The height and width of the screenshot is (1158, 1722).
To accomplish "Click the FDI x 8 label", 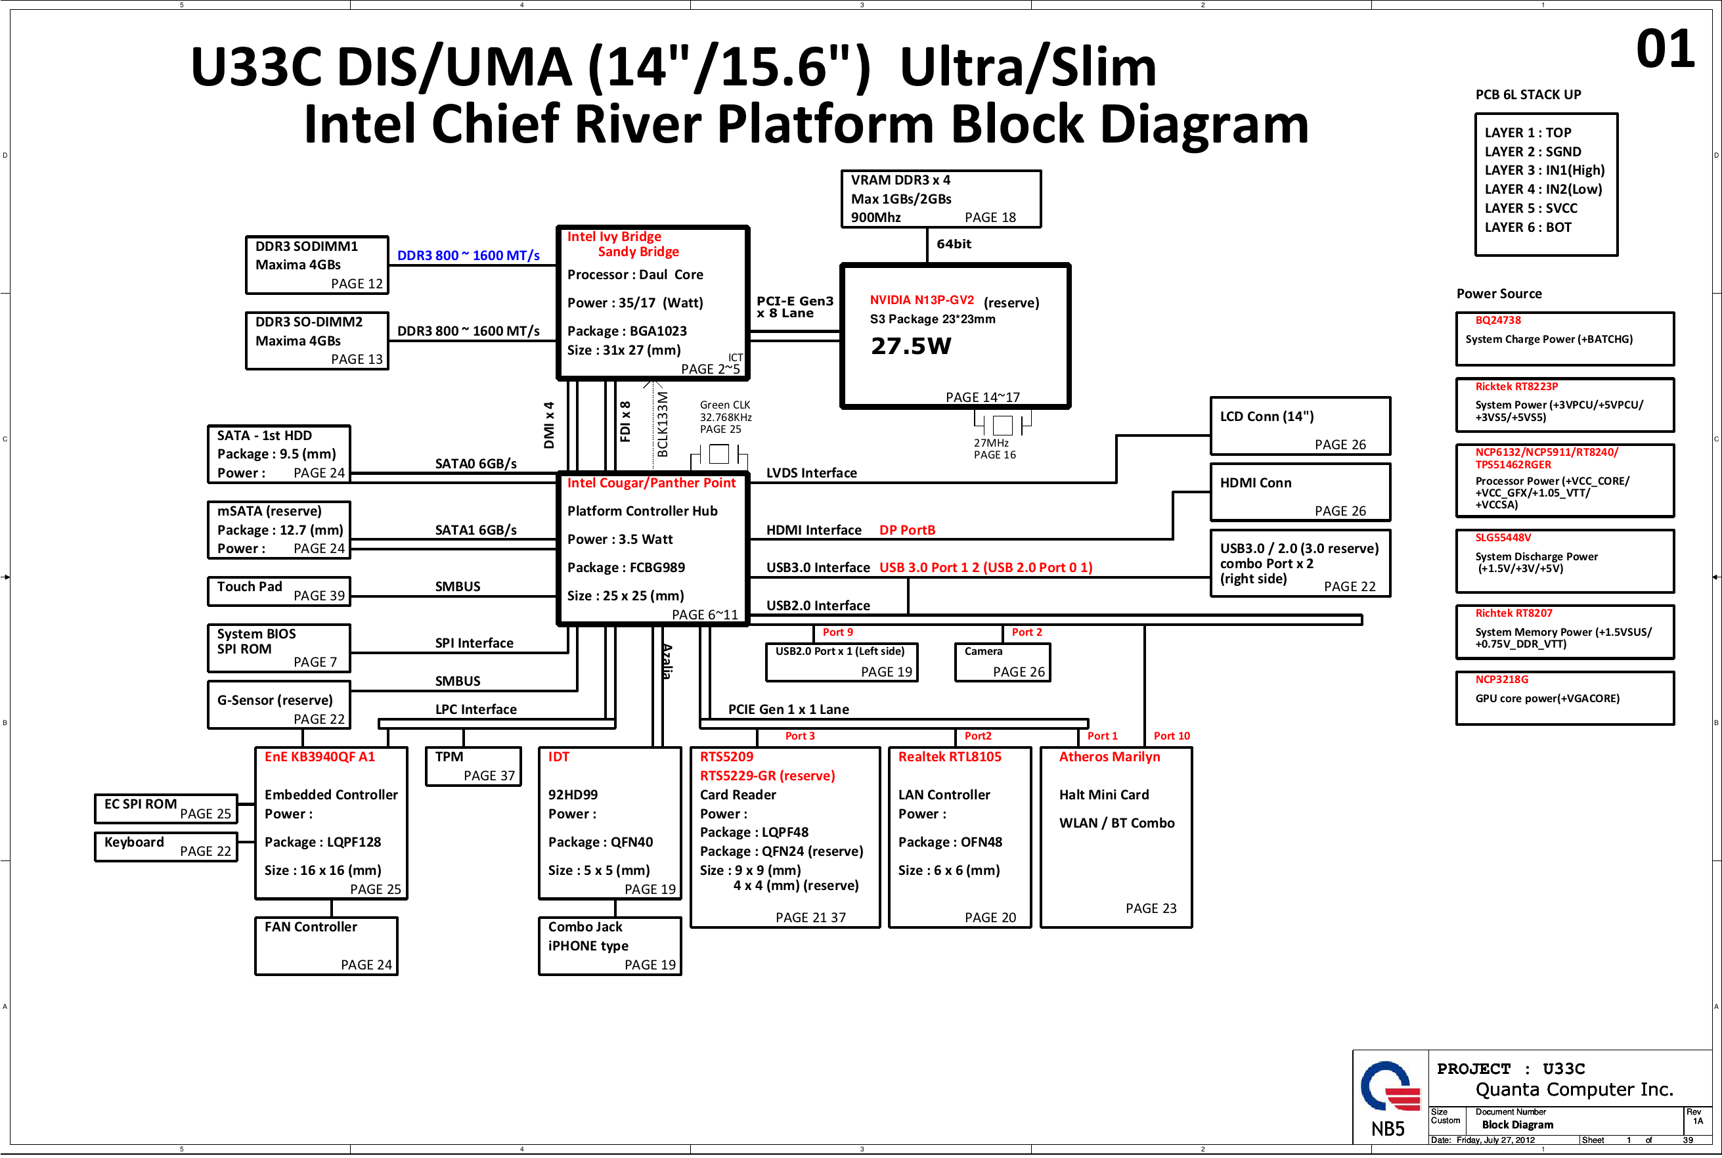I will coord(625,422).
